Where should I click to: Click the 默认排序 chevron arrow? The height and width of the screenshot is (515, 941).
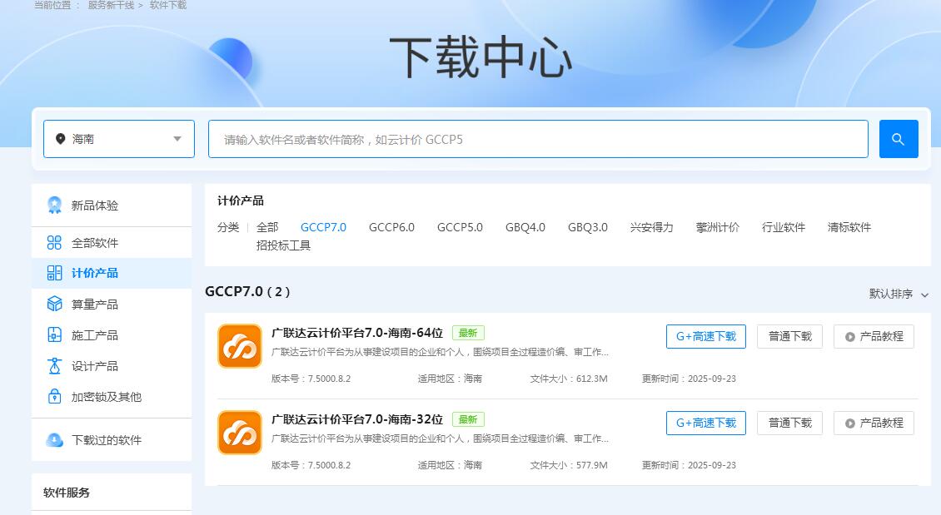click(x=925, y=295)
